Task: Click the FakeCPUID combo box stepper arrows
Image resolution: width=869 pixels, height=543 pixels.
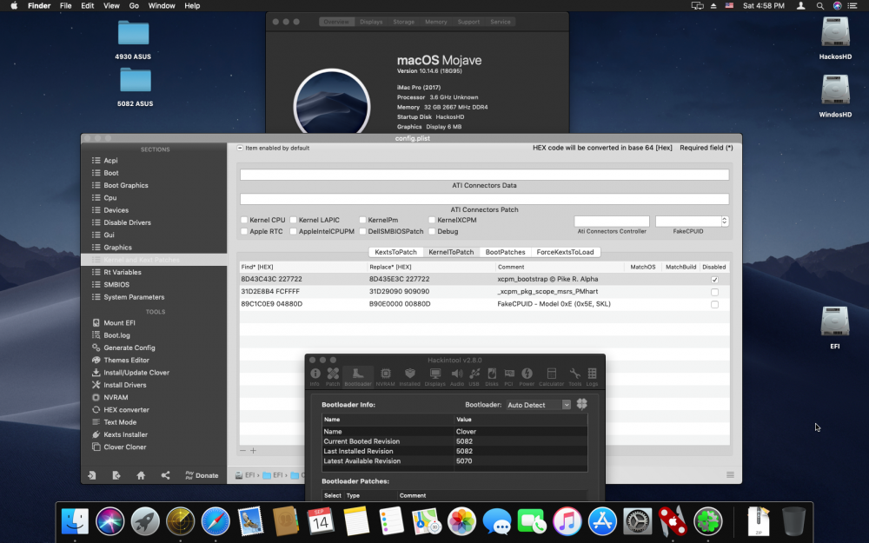Action: pos(725,221)
